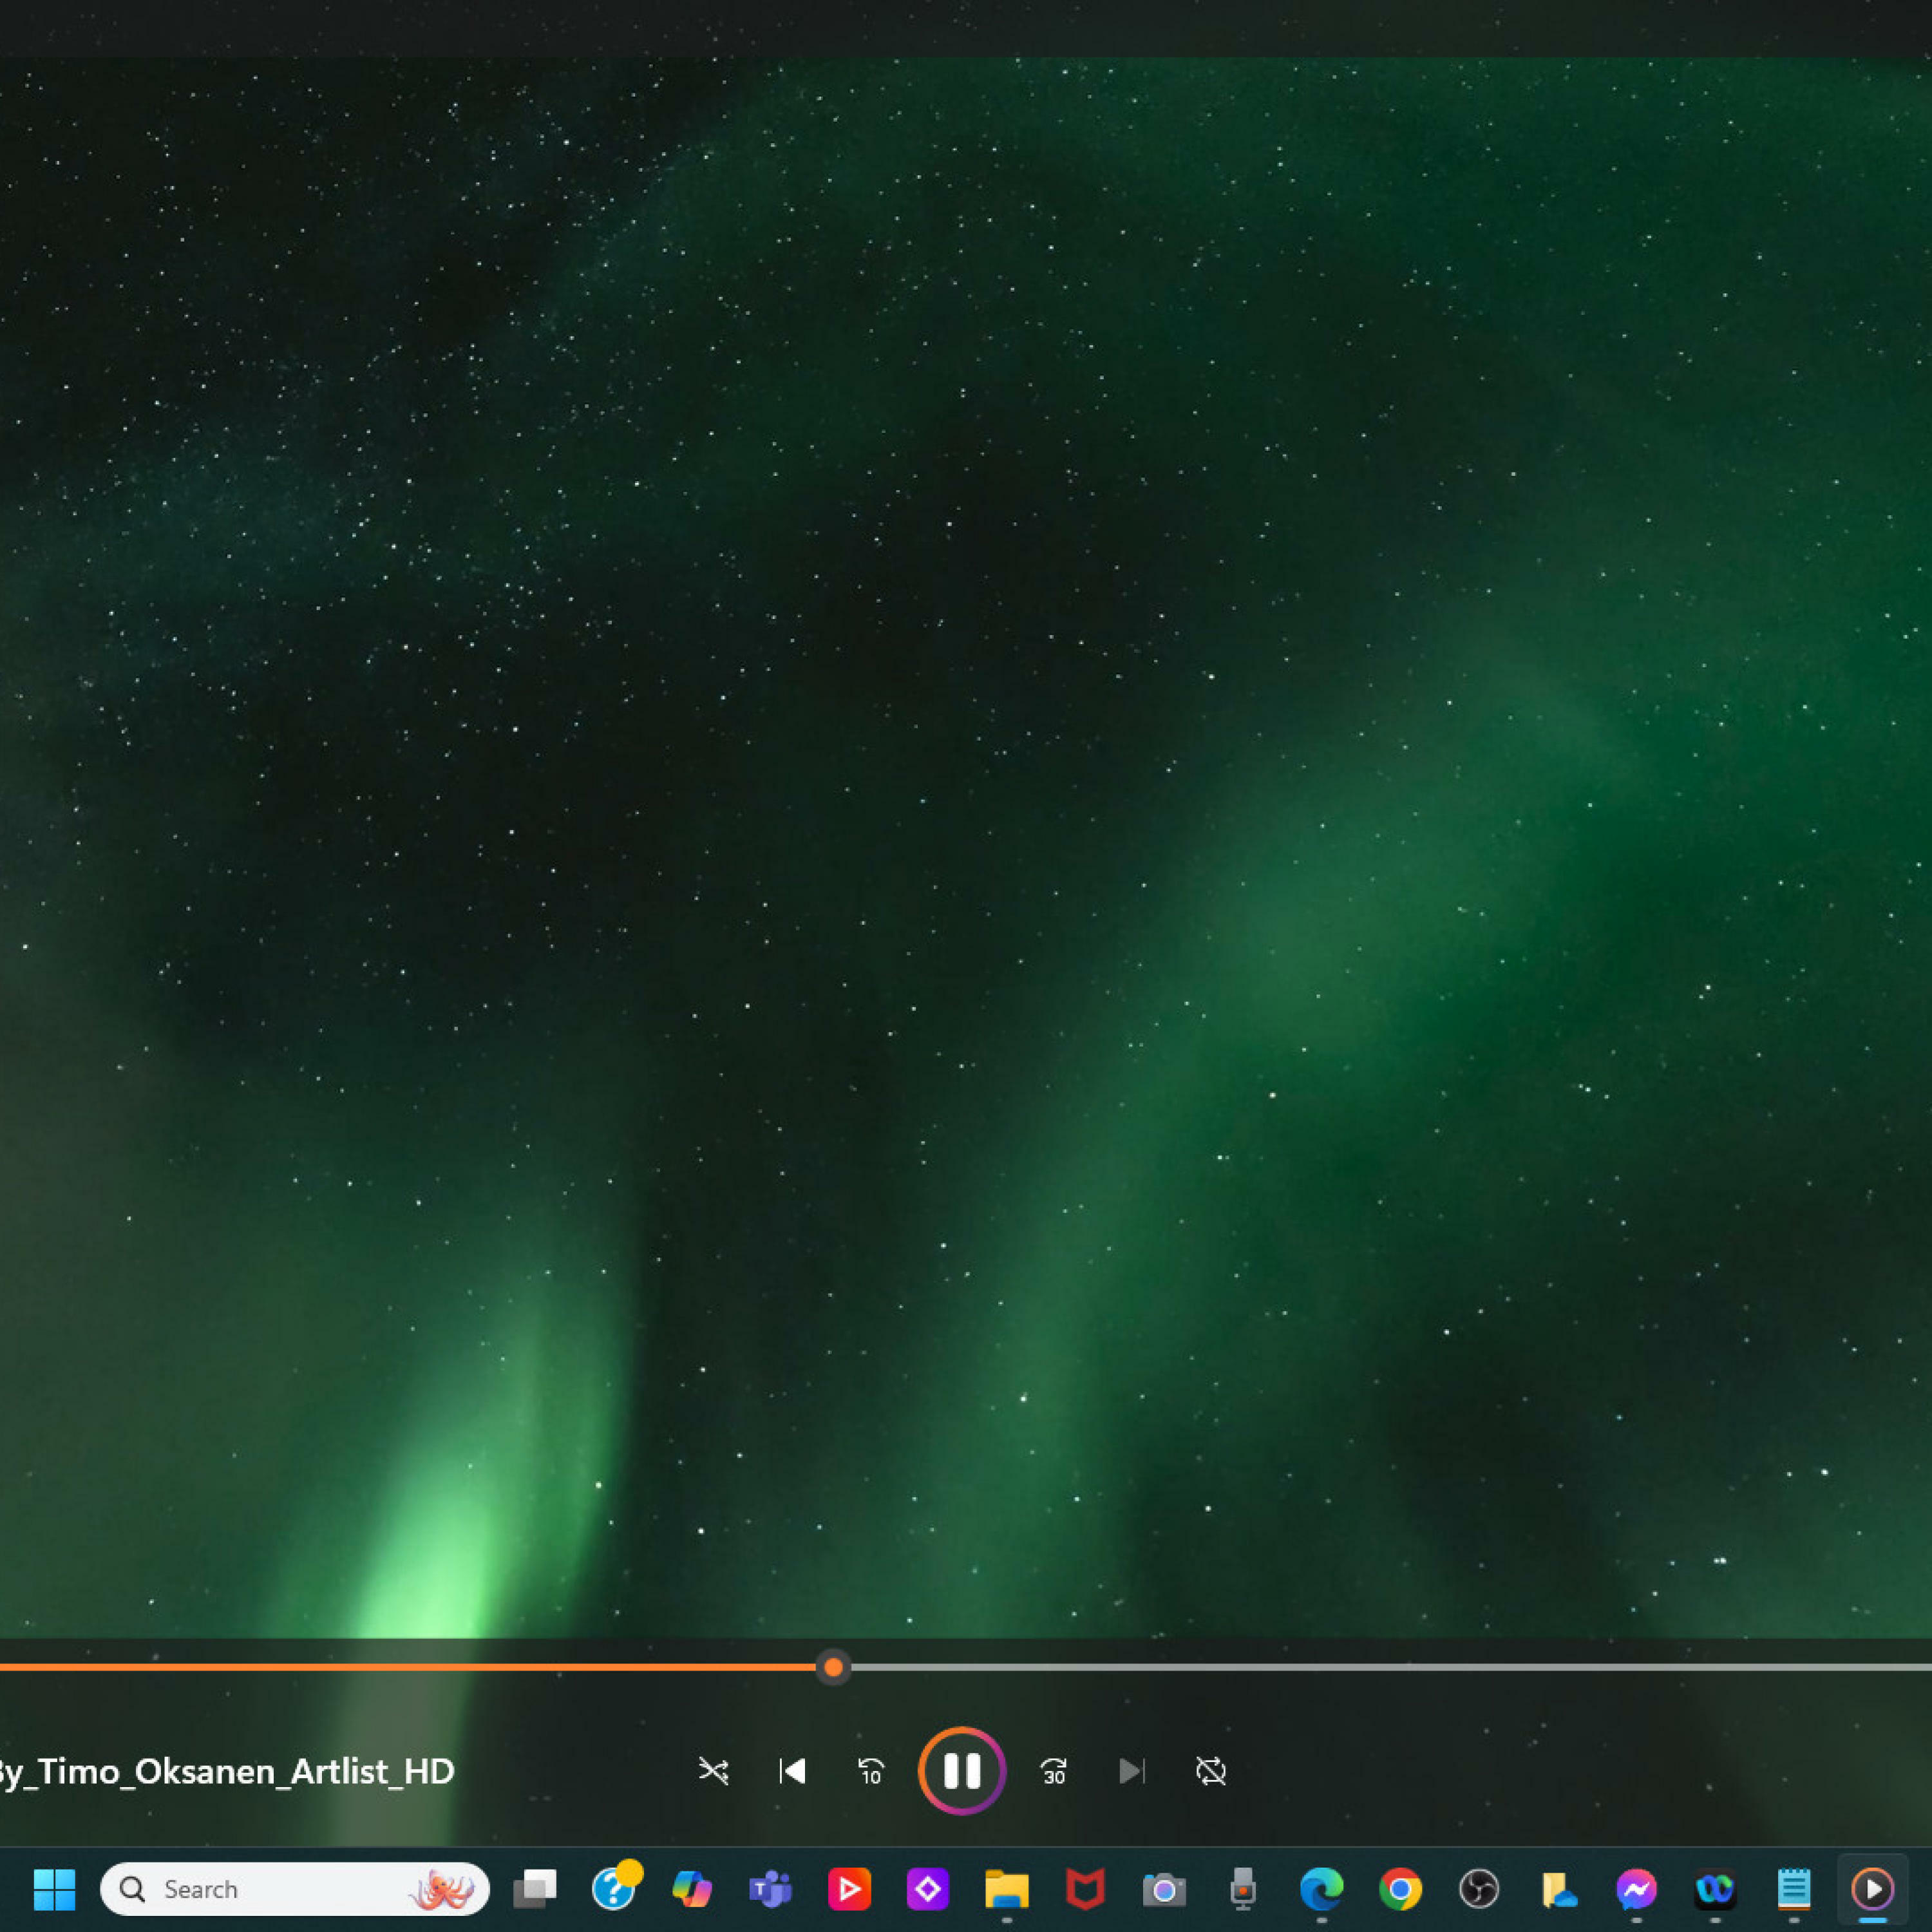Viewport: 1932px width, 1932px height.
Task: Pause the playing video
Action: pyautogui.click(x=961, y=1771)
